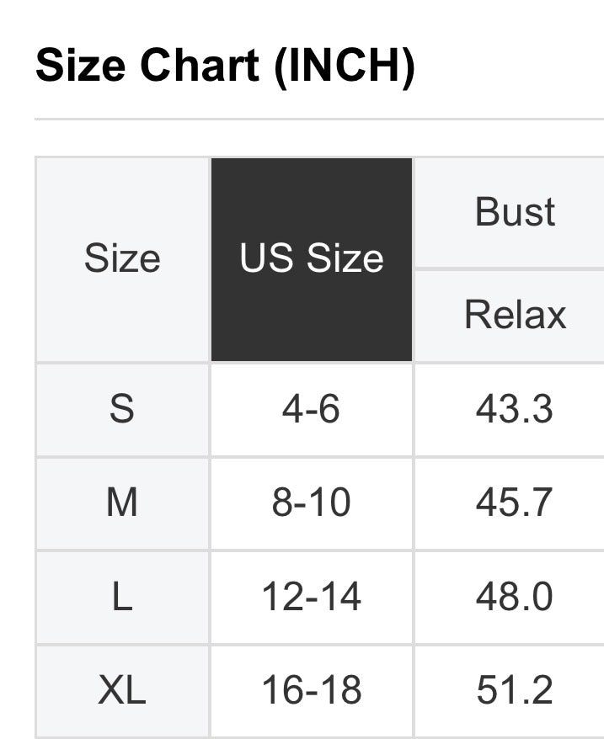Select the 8-10 US size cell
This screenshot has width=604, height=739.
tap(312, 503)
